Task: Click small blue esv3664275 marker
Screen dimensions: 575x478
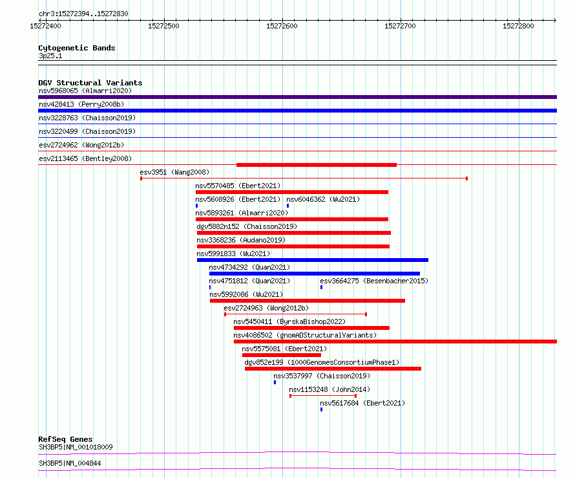Action: click(322, 287)
